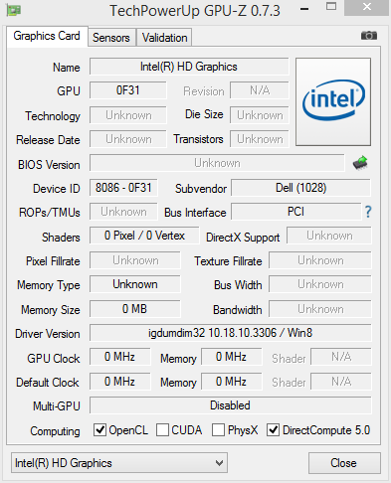
Task: Switch to the Sensors tab
Action: coord(111,38)
